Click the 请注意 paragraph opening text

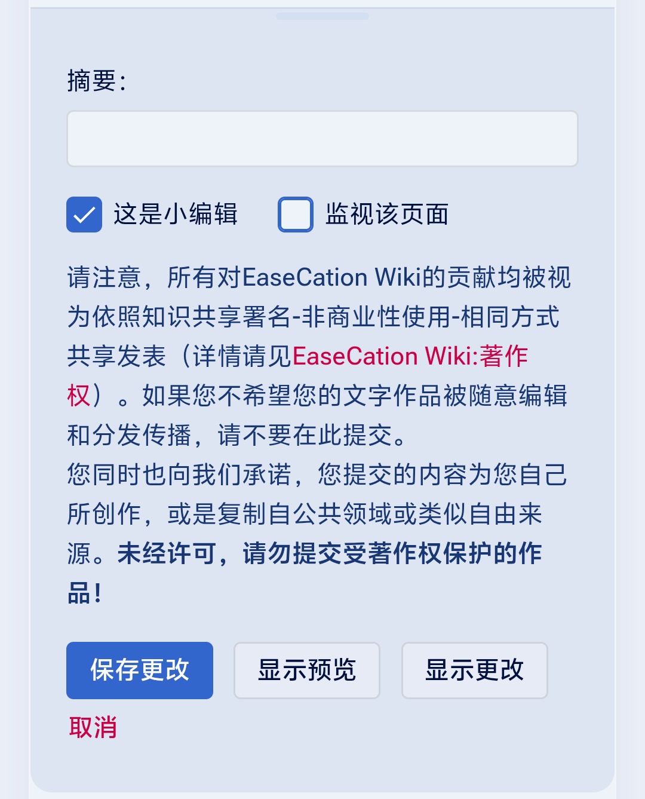point(104,278)
